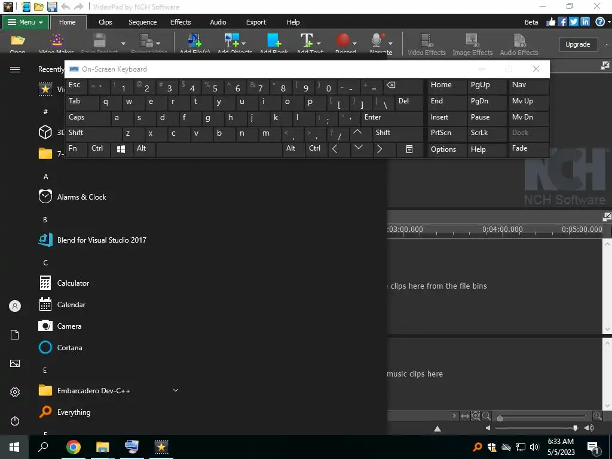Screen dimensions: 612x459
Task: Click the volume slider handle
Action: [575, 428]
